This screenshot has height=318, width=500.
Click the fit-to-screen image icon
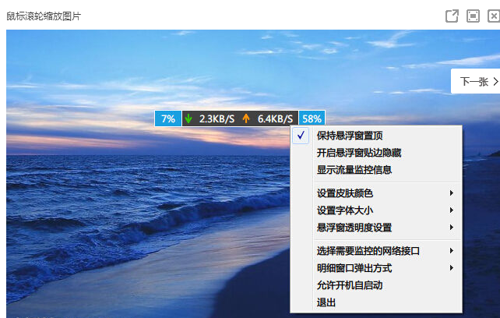tap(473, 16)
